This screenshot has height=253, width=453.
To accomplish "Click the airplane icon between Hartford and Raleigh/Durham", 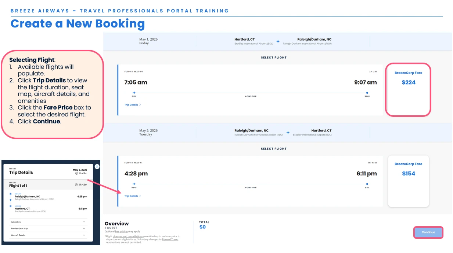I will point(278,41).
